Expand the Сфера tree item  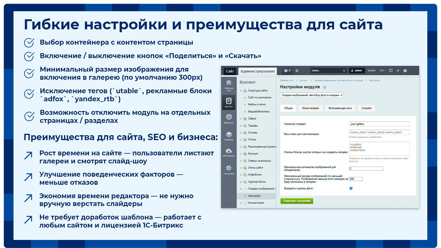tap(241, 119)
